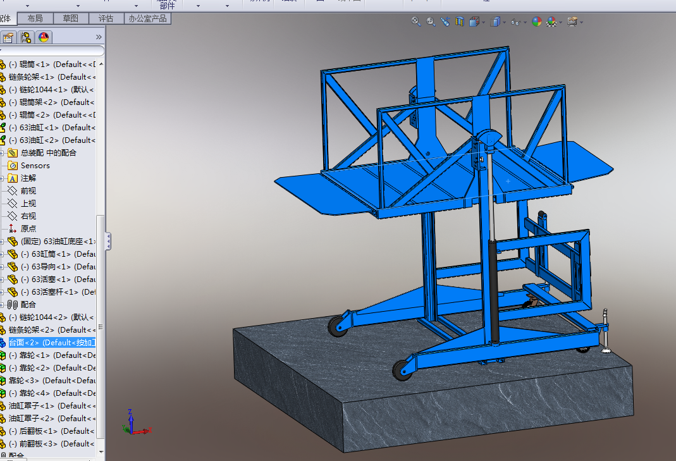Viewport: 676px width, 461px height.
Task: Select the row 链条轮架<1>
Action: coord(47,77)
